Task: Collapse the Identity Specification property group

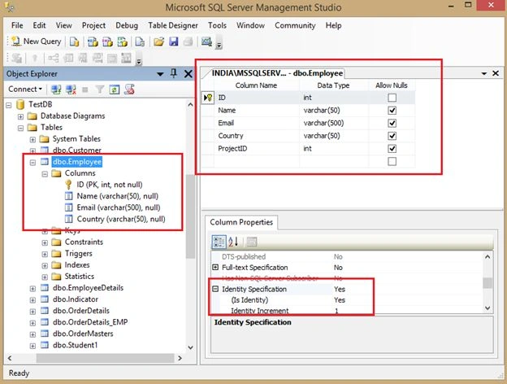Action: (215, 289)
